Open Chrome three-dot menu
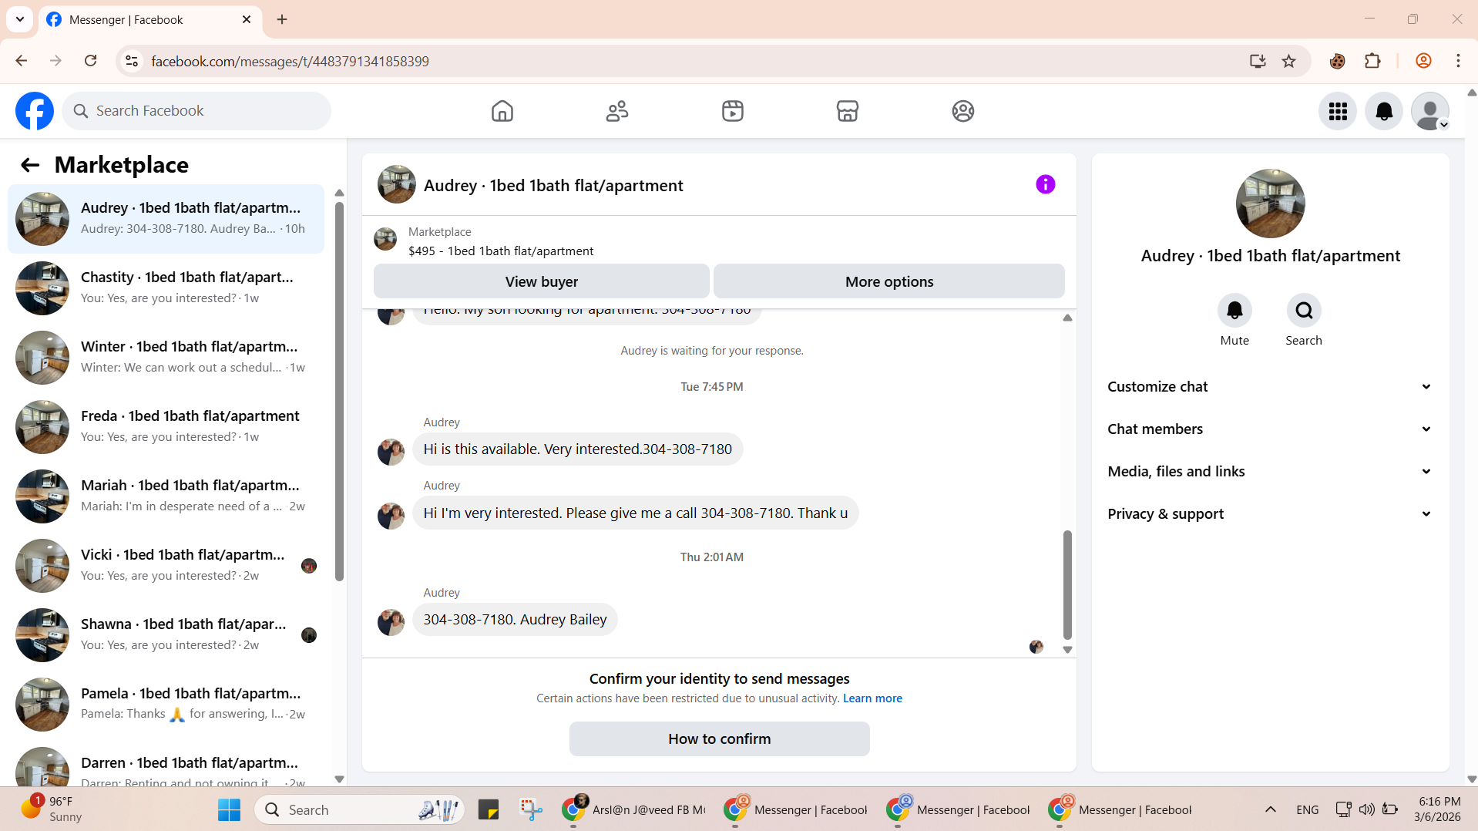 coord(1458,61)
